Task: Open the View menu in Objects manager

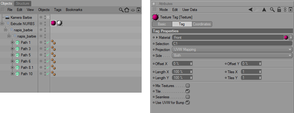Action: [30, 10]
